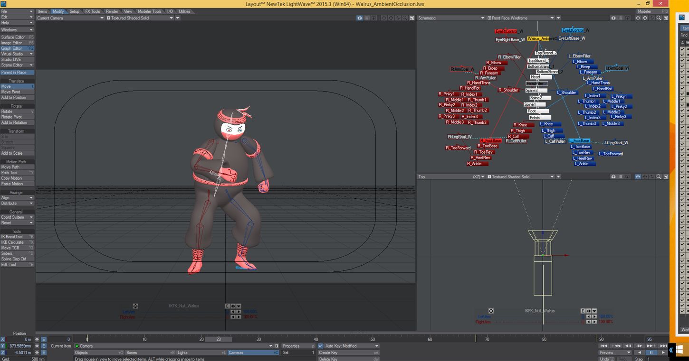Click the Properties button
The height and width of the screenshot is (361, 689).
(298, 346)
